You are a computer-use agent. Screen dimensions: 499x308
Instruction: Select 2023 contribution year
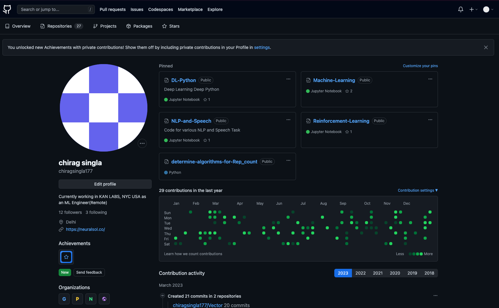pyautogui.click(x=343, y=273)
